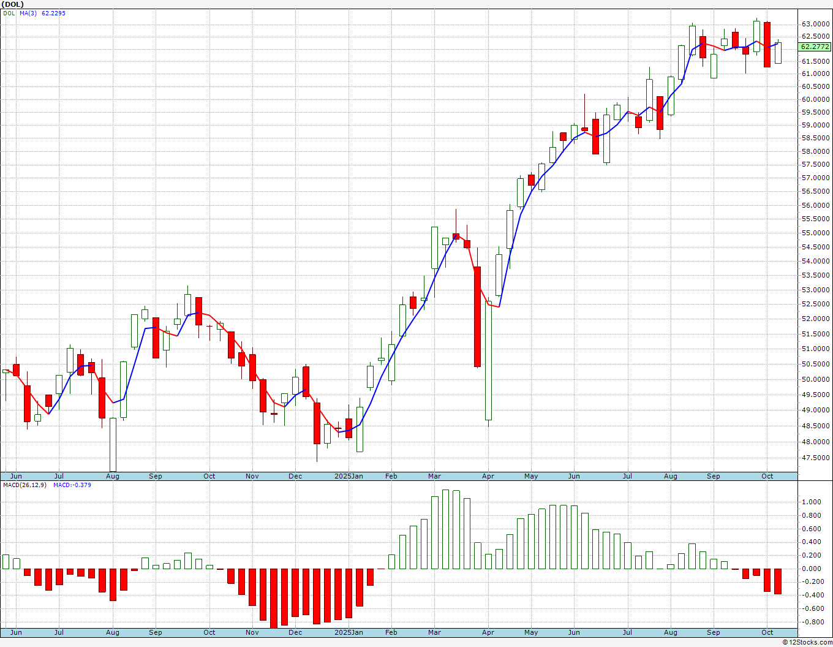Select the -0.400 MACD axis label
The height and width of the screenshot is (647, 833).
[812, 595]
